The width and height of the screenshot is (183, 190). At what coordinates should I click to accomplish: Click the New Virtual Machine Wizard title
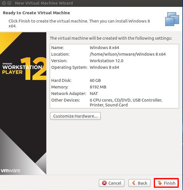tap(44, 3)
